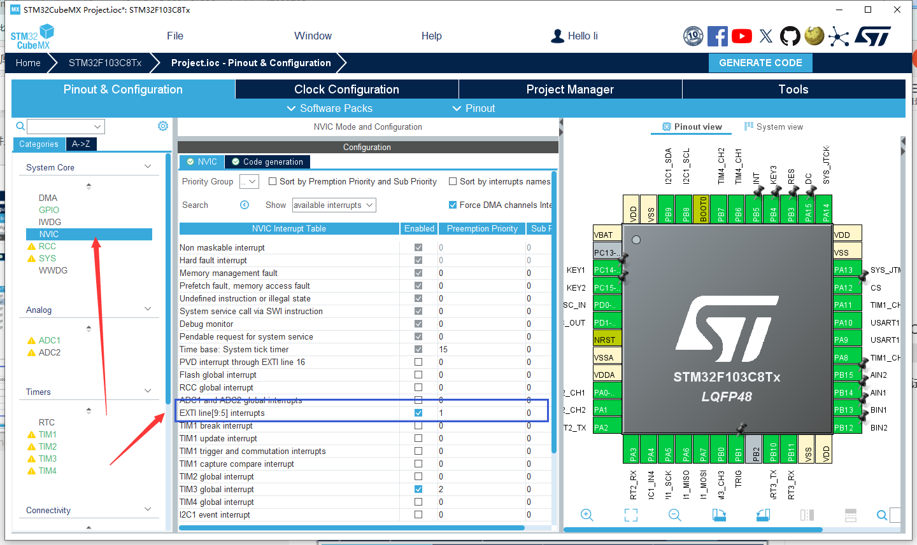Image resolution: width=917 pixels, height=545 pixels.
Task: Click the NRST pin on the chip
Action: point(607,340)
